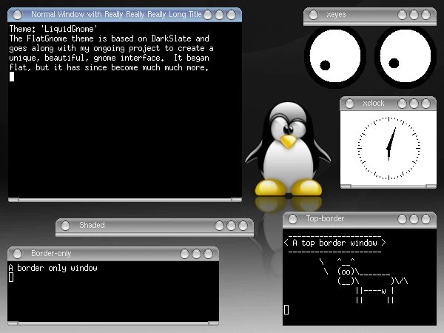Click first of three right buttons on xeyes
The image size is (444, 333).
coord(402,15)
